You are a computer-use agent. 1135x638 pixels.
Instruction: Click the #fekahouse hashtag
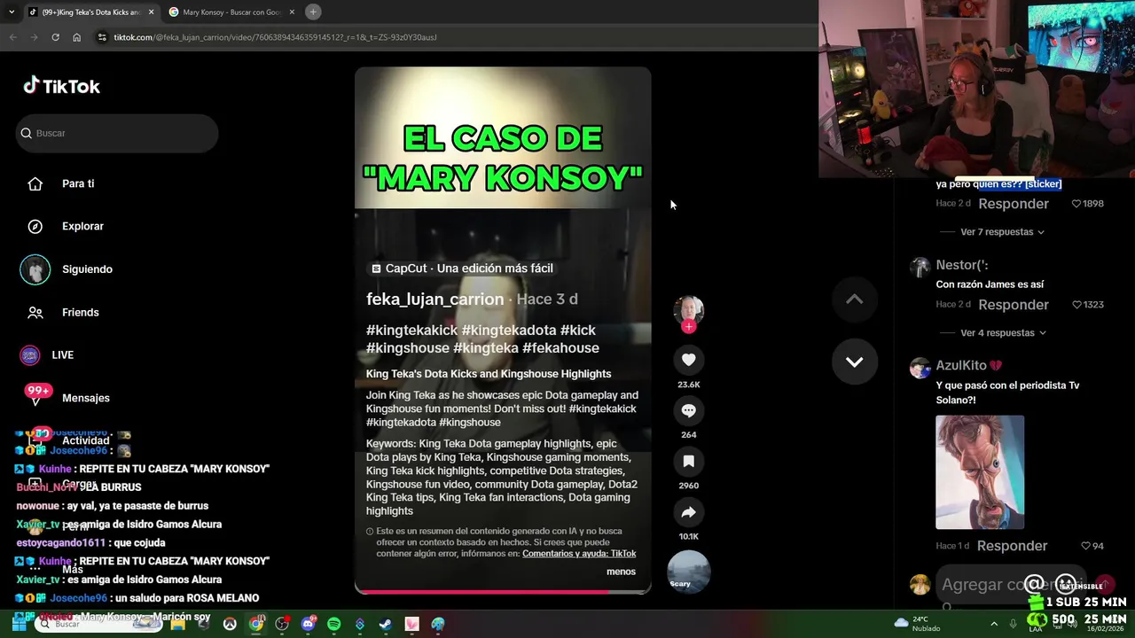point(560,348)
